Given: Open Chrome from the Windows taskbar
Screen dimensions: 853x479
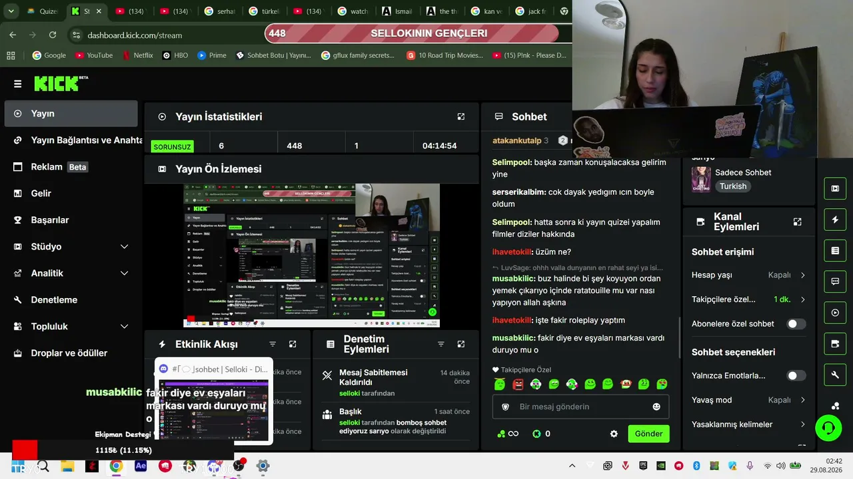Looking at the screenshot, I should pyautogui.click(x=116, y=466).
